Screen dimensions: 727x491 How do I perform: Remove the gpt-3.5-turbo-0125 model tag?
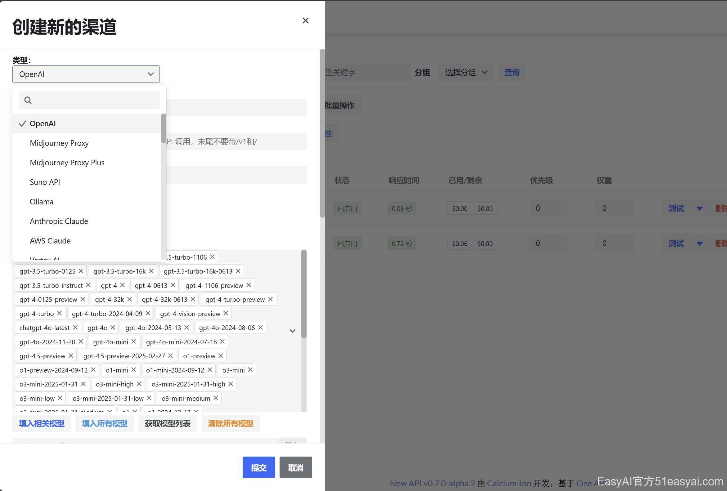81,271
